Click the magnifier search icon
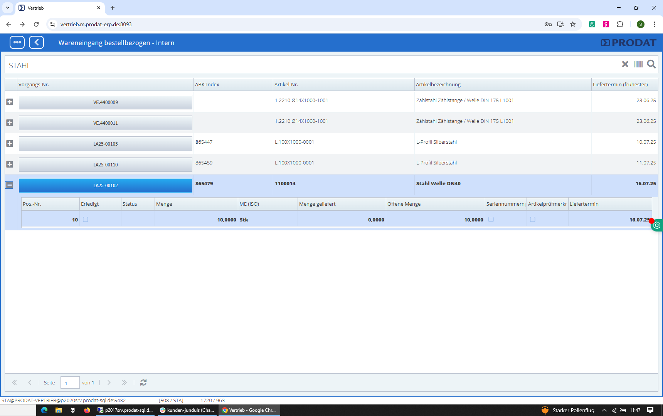This screenshot has height=416, width=663. (x=651, y=64)
